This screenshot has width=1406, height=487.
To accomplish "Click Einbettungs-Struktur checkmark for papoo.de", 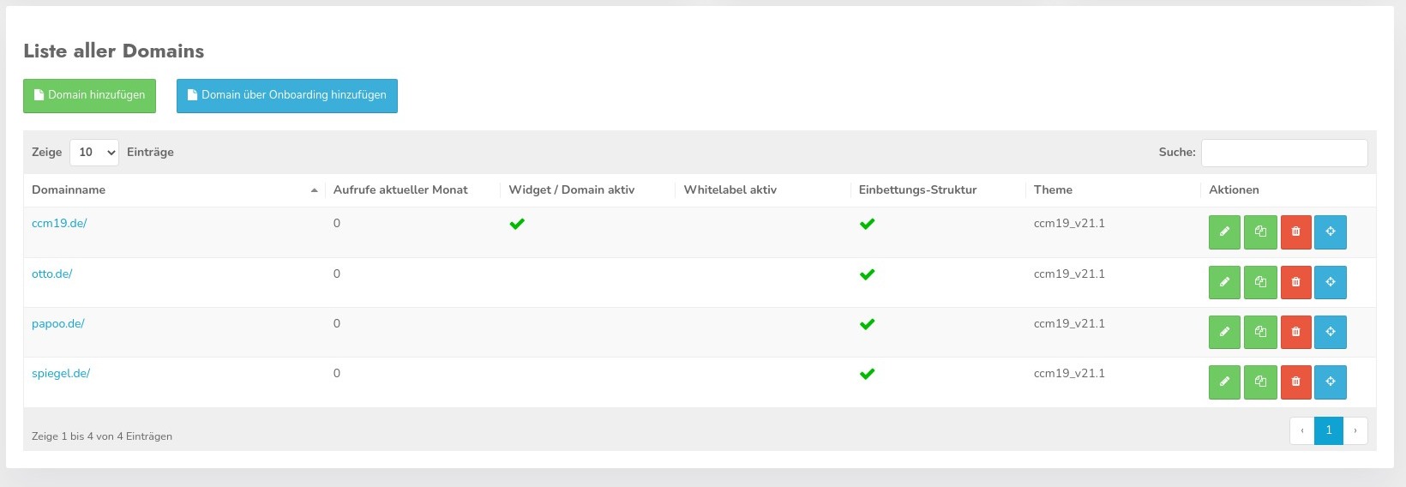I will click(x=867, y=324).
